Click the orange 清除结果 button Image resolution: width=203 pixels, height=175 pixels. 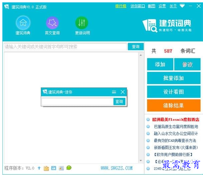[174, 106]
